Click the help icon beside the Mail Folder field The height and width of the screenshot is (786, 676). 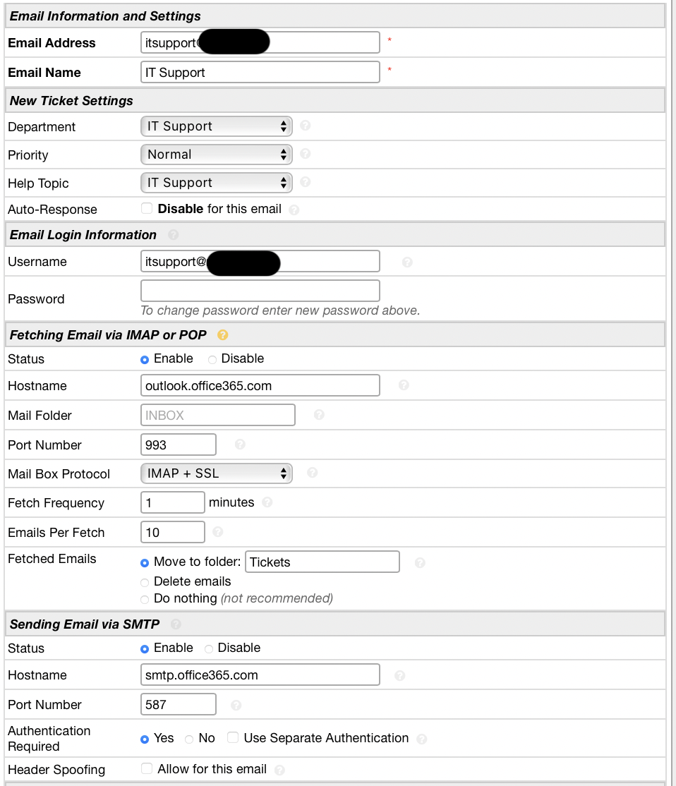319,415
